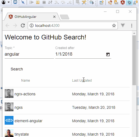The height and width of the screenshot is (137, 139).
Task: Click the ngrx-actions repository name
Action: pos(25,94)
